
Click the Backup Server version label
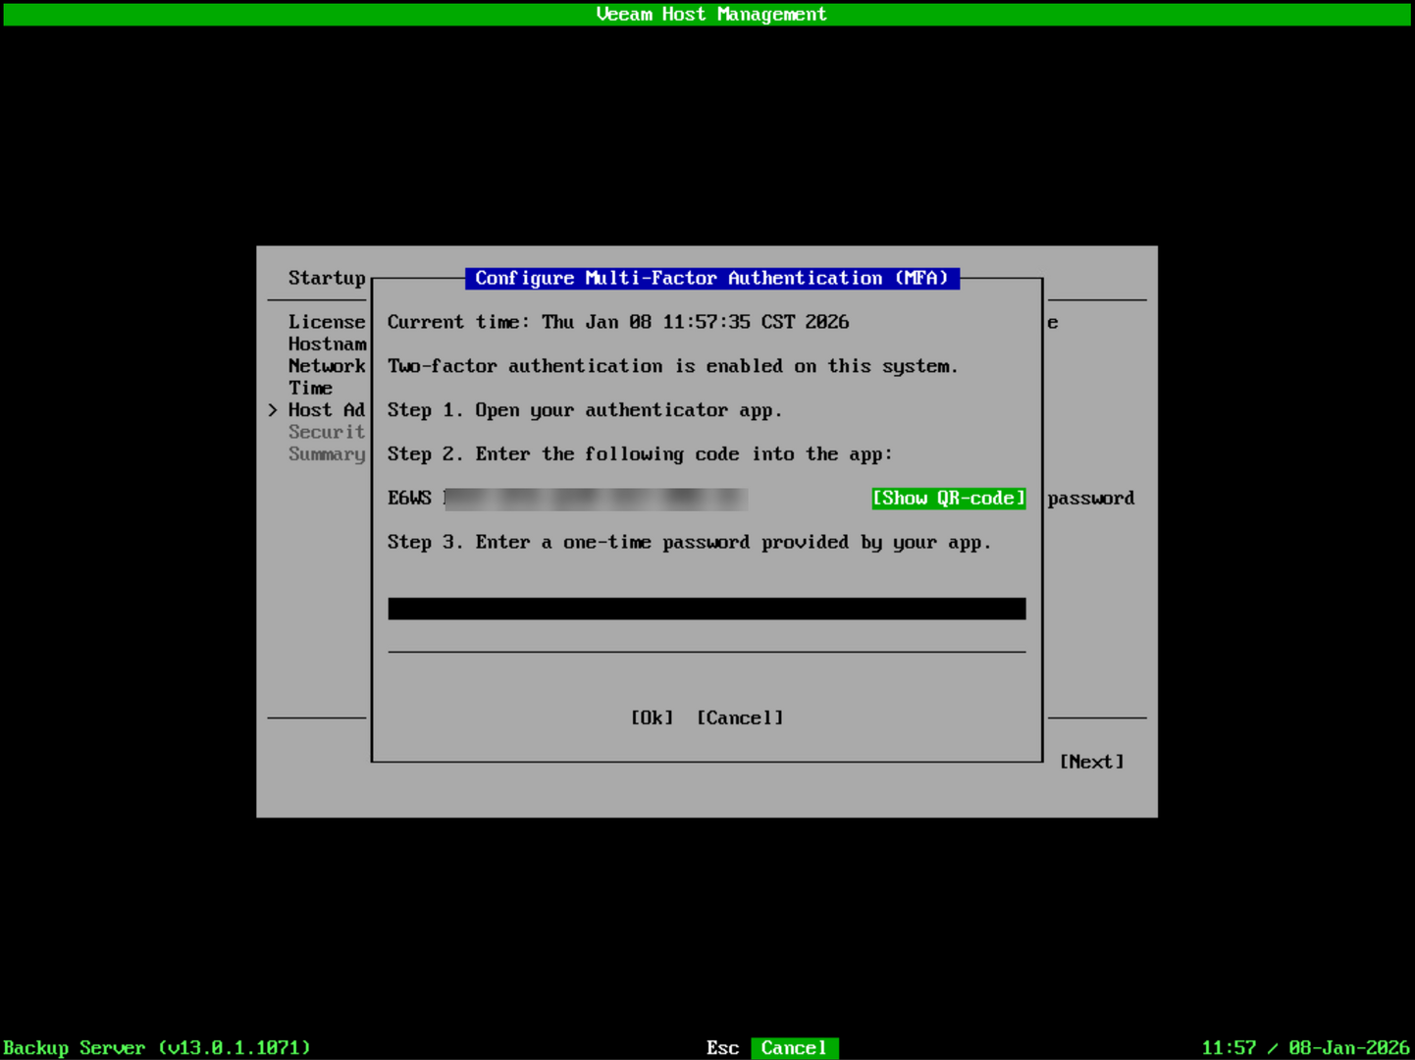(x=157, y=1048)
